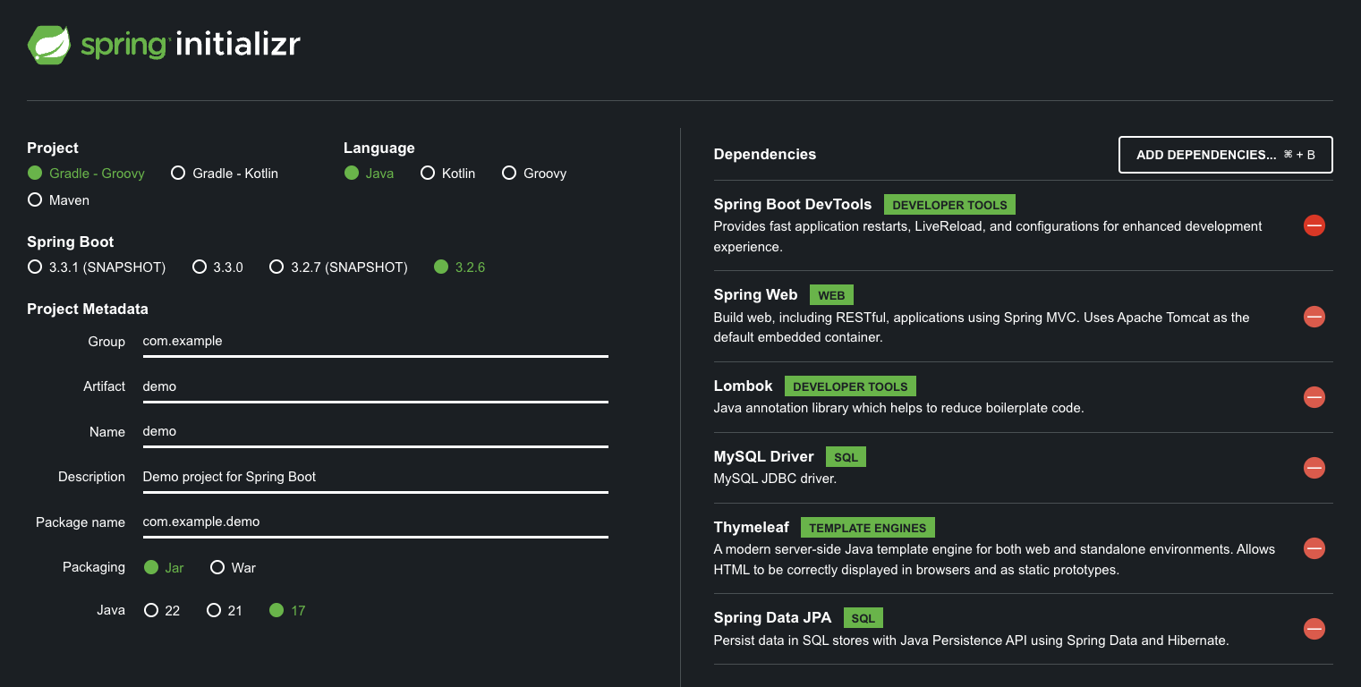Click the Spring Boot DevTools title
1361x687 pixels.
click(x=792, y=205)
